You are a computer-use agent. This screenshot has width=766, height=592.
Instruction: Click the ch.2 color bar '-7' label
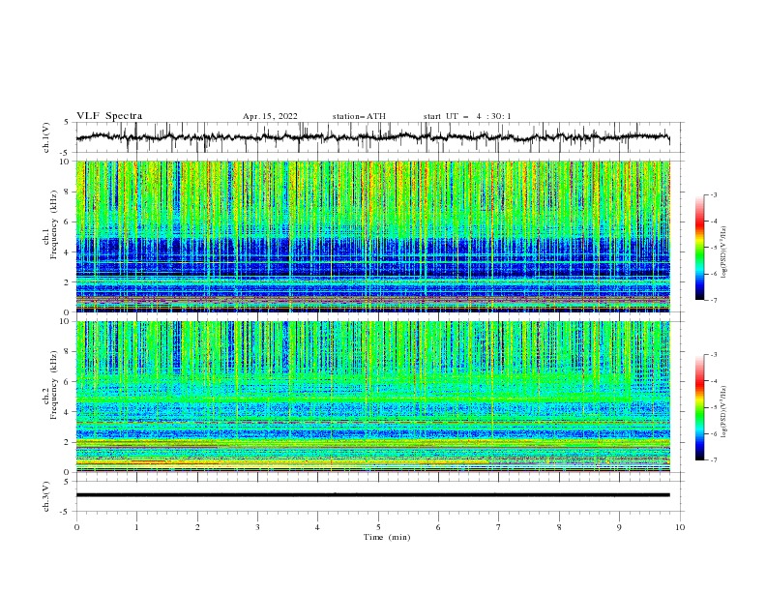pos(714,459)
